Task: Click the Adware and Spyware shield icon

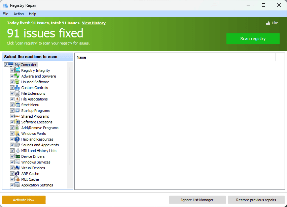Action: [17, 76]
